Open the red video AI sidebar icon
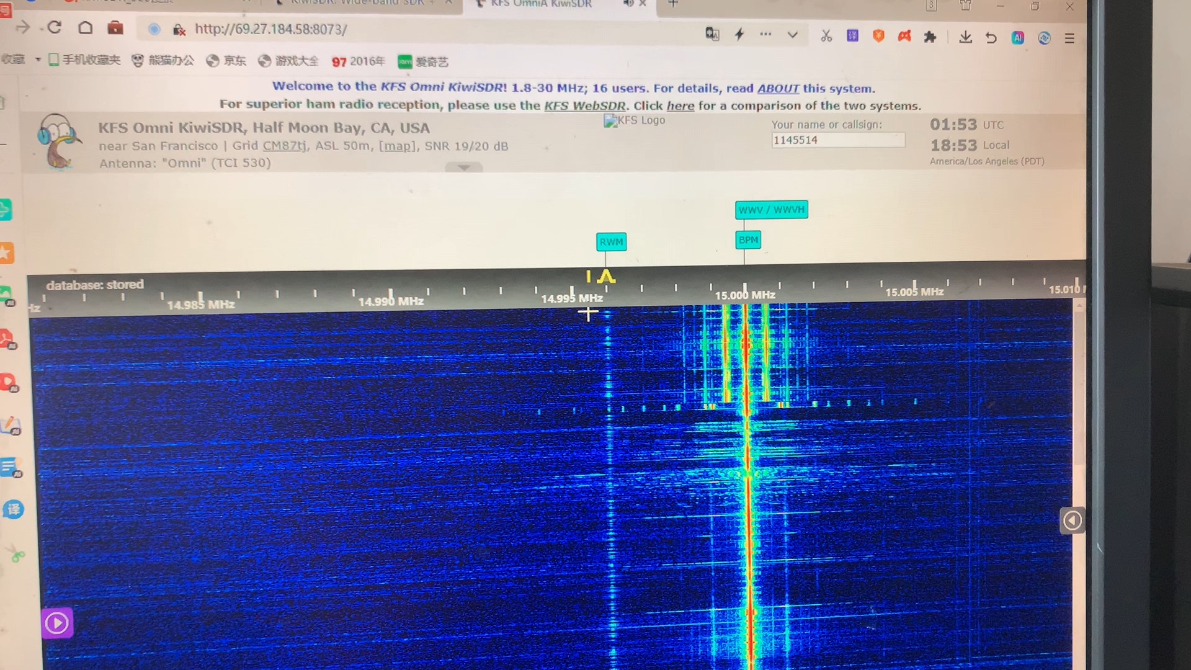The image size is (1191, 670). pos(9,383)
